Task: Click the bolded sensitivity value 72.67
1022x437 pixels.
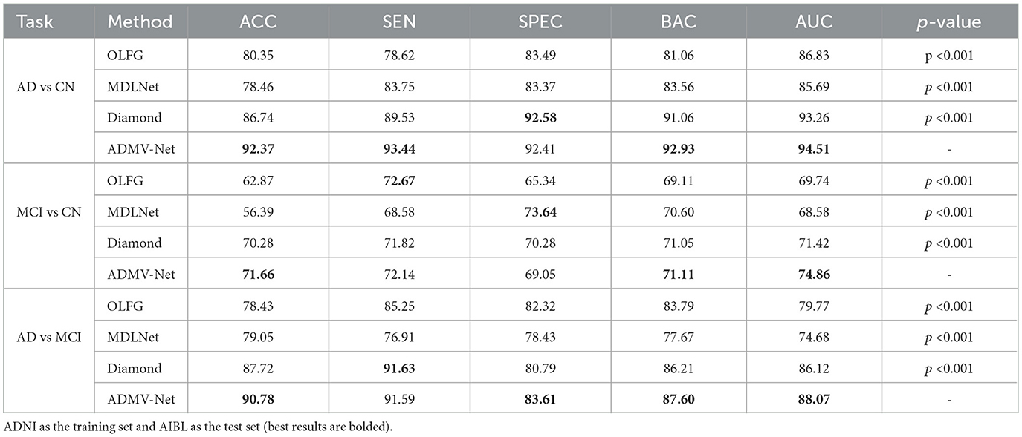Action: pos(399,181)
